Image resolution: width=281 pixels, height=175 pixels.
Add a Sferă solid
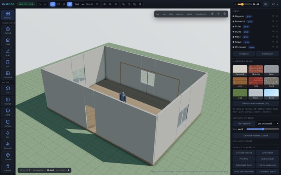coord(8,112)
